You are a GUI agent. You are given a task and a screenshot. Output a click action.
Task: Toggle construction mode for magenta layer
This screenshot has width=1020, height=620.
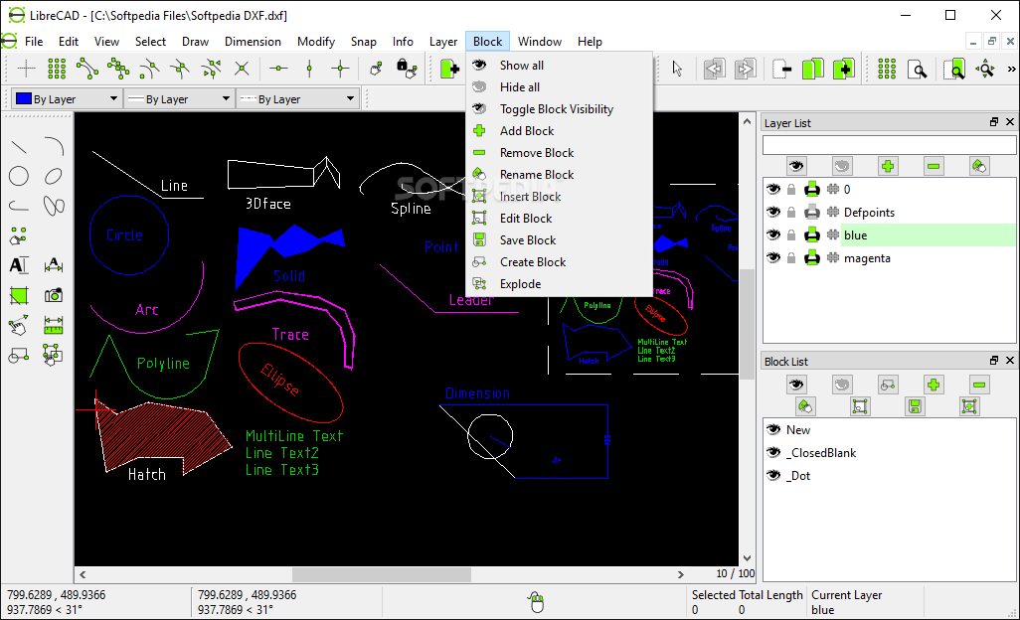click(833, 258)
